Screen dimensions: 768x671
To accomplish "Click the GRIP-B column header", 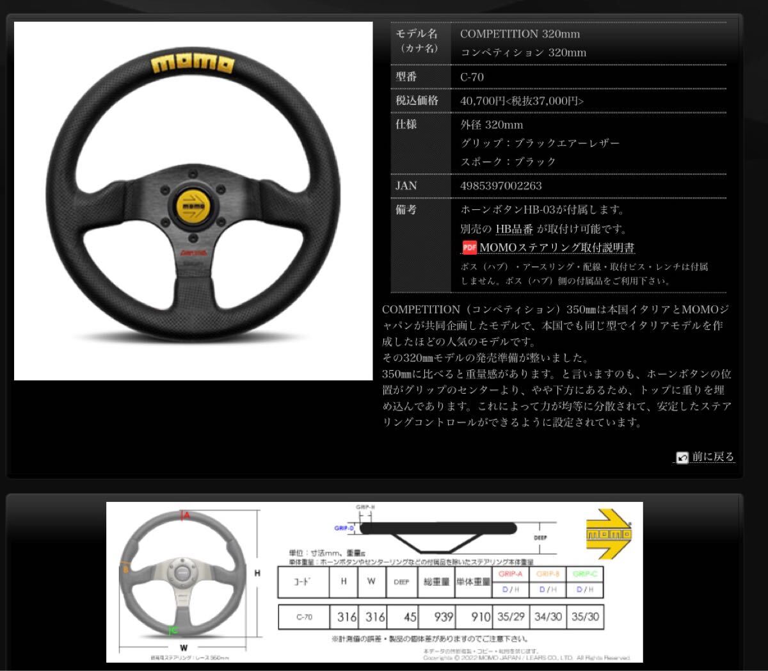I will [548, 574].
